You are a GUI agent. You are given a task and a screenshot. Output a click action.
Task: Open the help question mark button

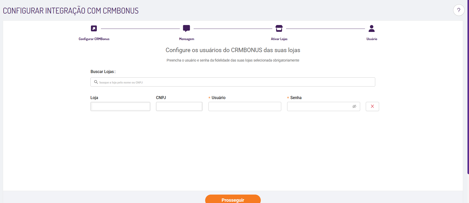point(458,10)
